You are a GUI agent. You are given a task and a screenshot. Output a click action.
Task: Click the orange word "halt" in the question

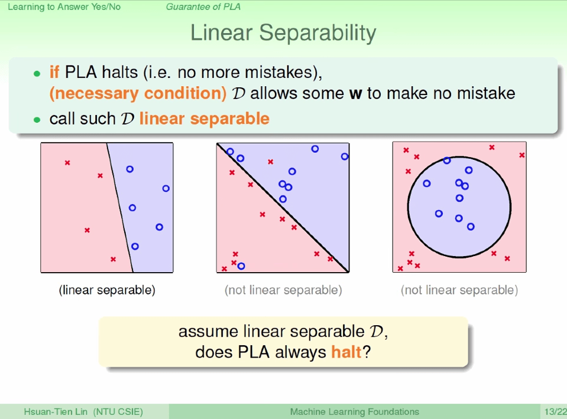pyautogui.click(x=346, y=353)
